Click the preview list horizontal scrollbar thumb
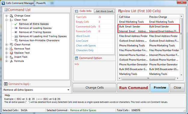Image resolution: width=188 pixels, height=114 pixels. (x=148, y=79)
